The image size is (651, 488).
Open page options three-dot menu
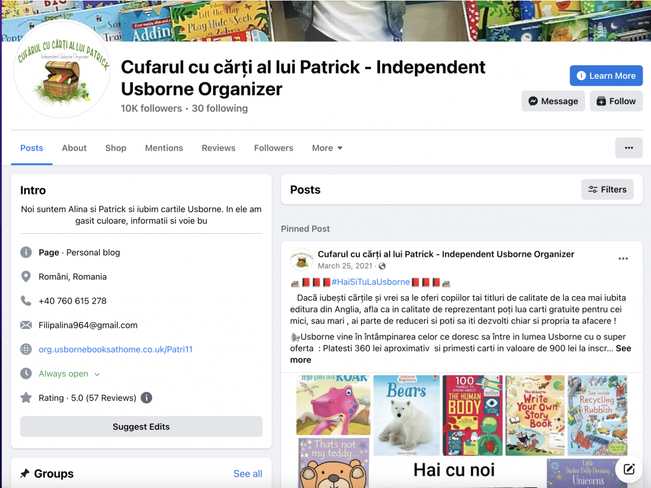[629, 147]
